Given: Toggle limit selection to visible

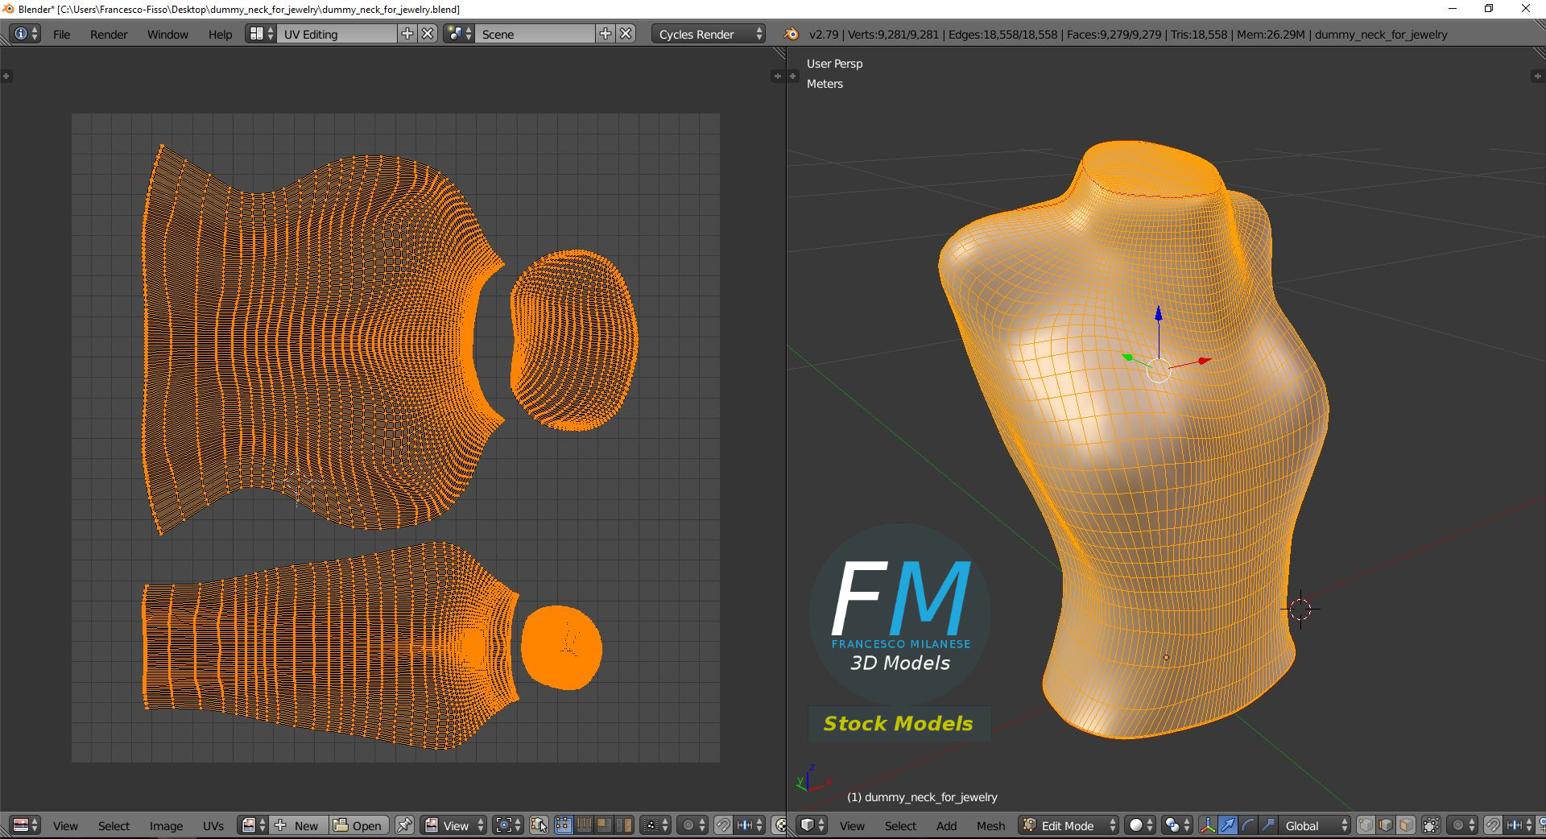Looking at the screenshot, I should pyautogui.click(x=1431, y=825).
